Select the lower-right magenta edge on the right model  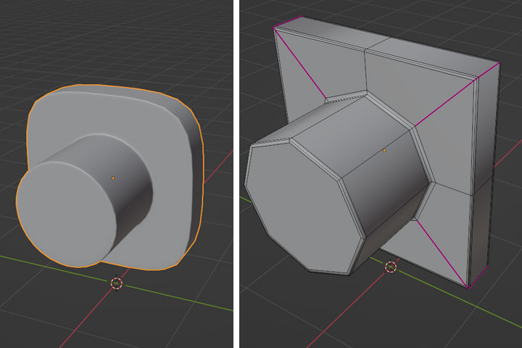pyautogui.click(x=442, y=254)
